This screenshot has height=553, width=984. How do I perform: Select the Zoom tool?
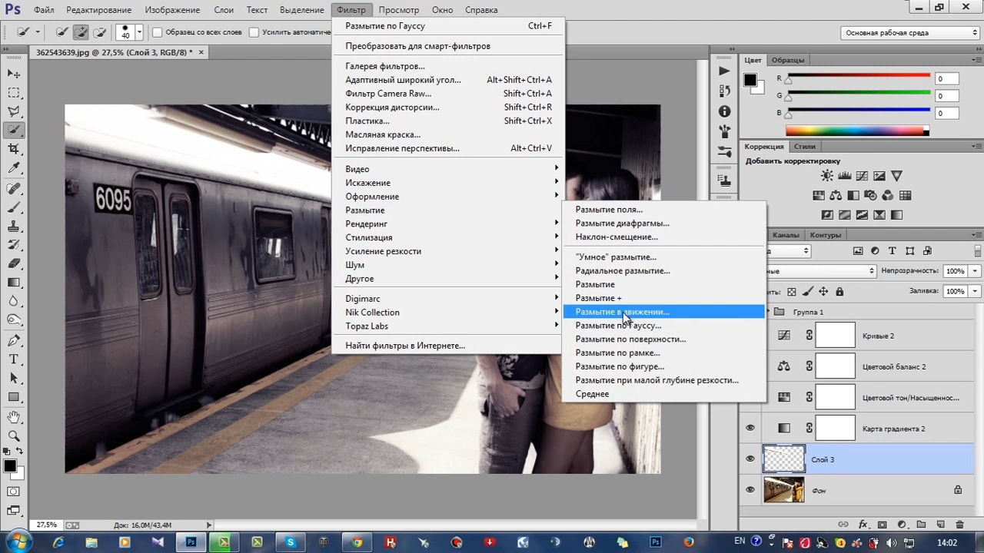(x=14, y=435)
